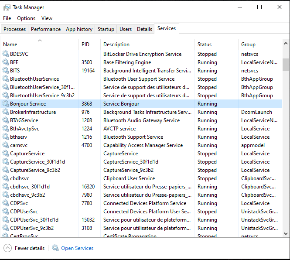This screenshot has height=260, width=290.
Task: Click the Bonjour Service gear icon
Action: pyautogui.click(x=6, y=104)
